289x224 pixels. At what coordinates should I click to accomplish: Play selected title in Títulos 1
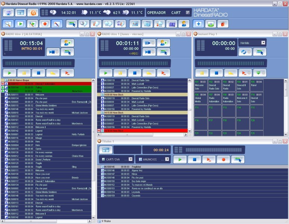pyautogui.click(x=180, y=159)
